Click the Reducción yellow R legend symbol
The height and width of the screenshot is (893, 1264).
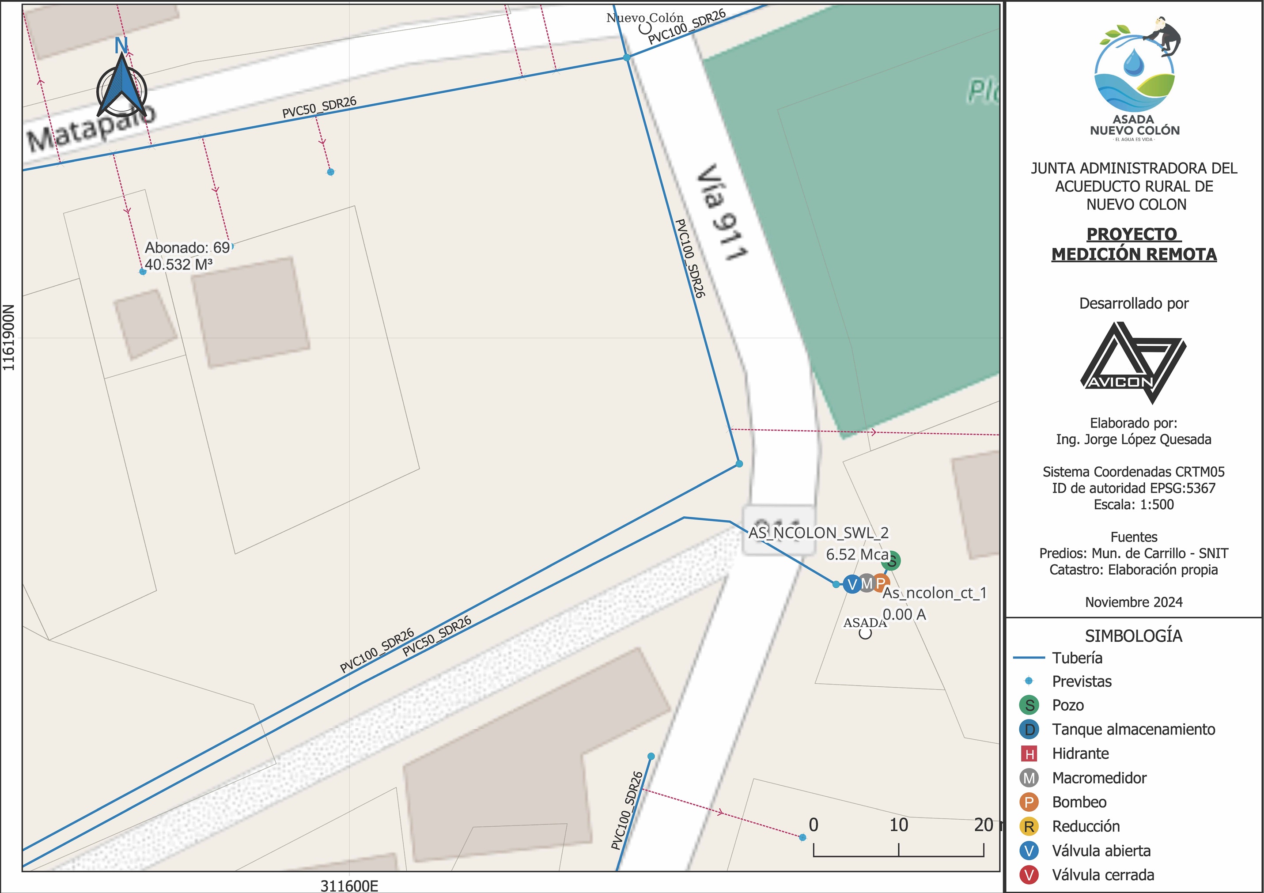tap(1029, 826)
